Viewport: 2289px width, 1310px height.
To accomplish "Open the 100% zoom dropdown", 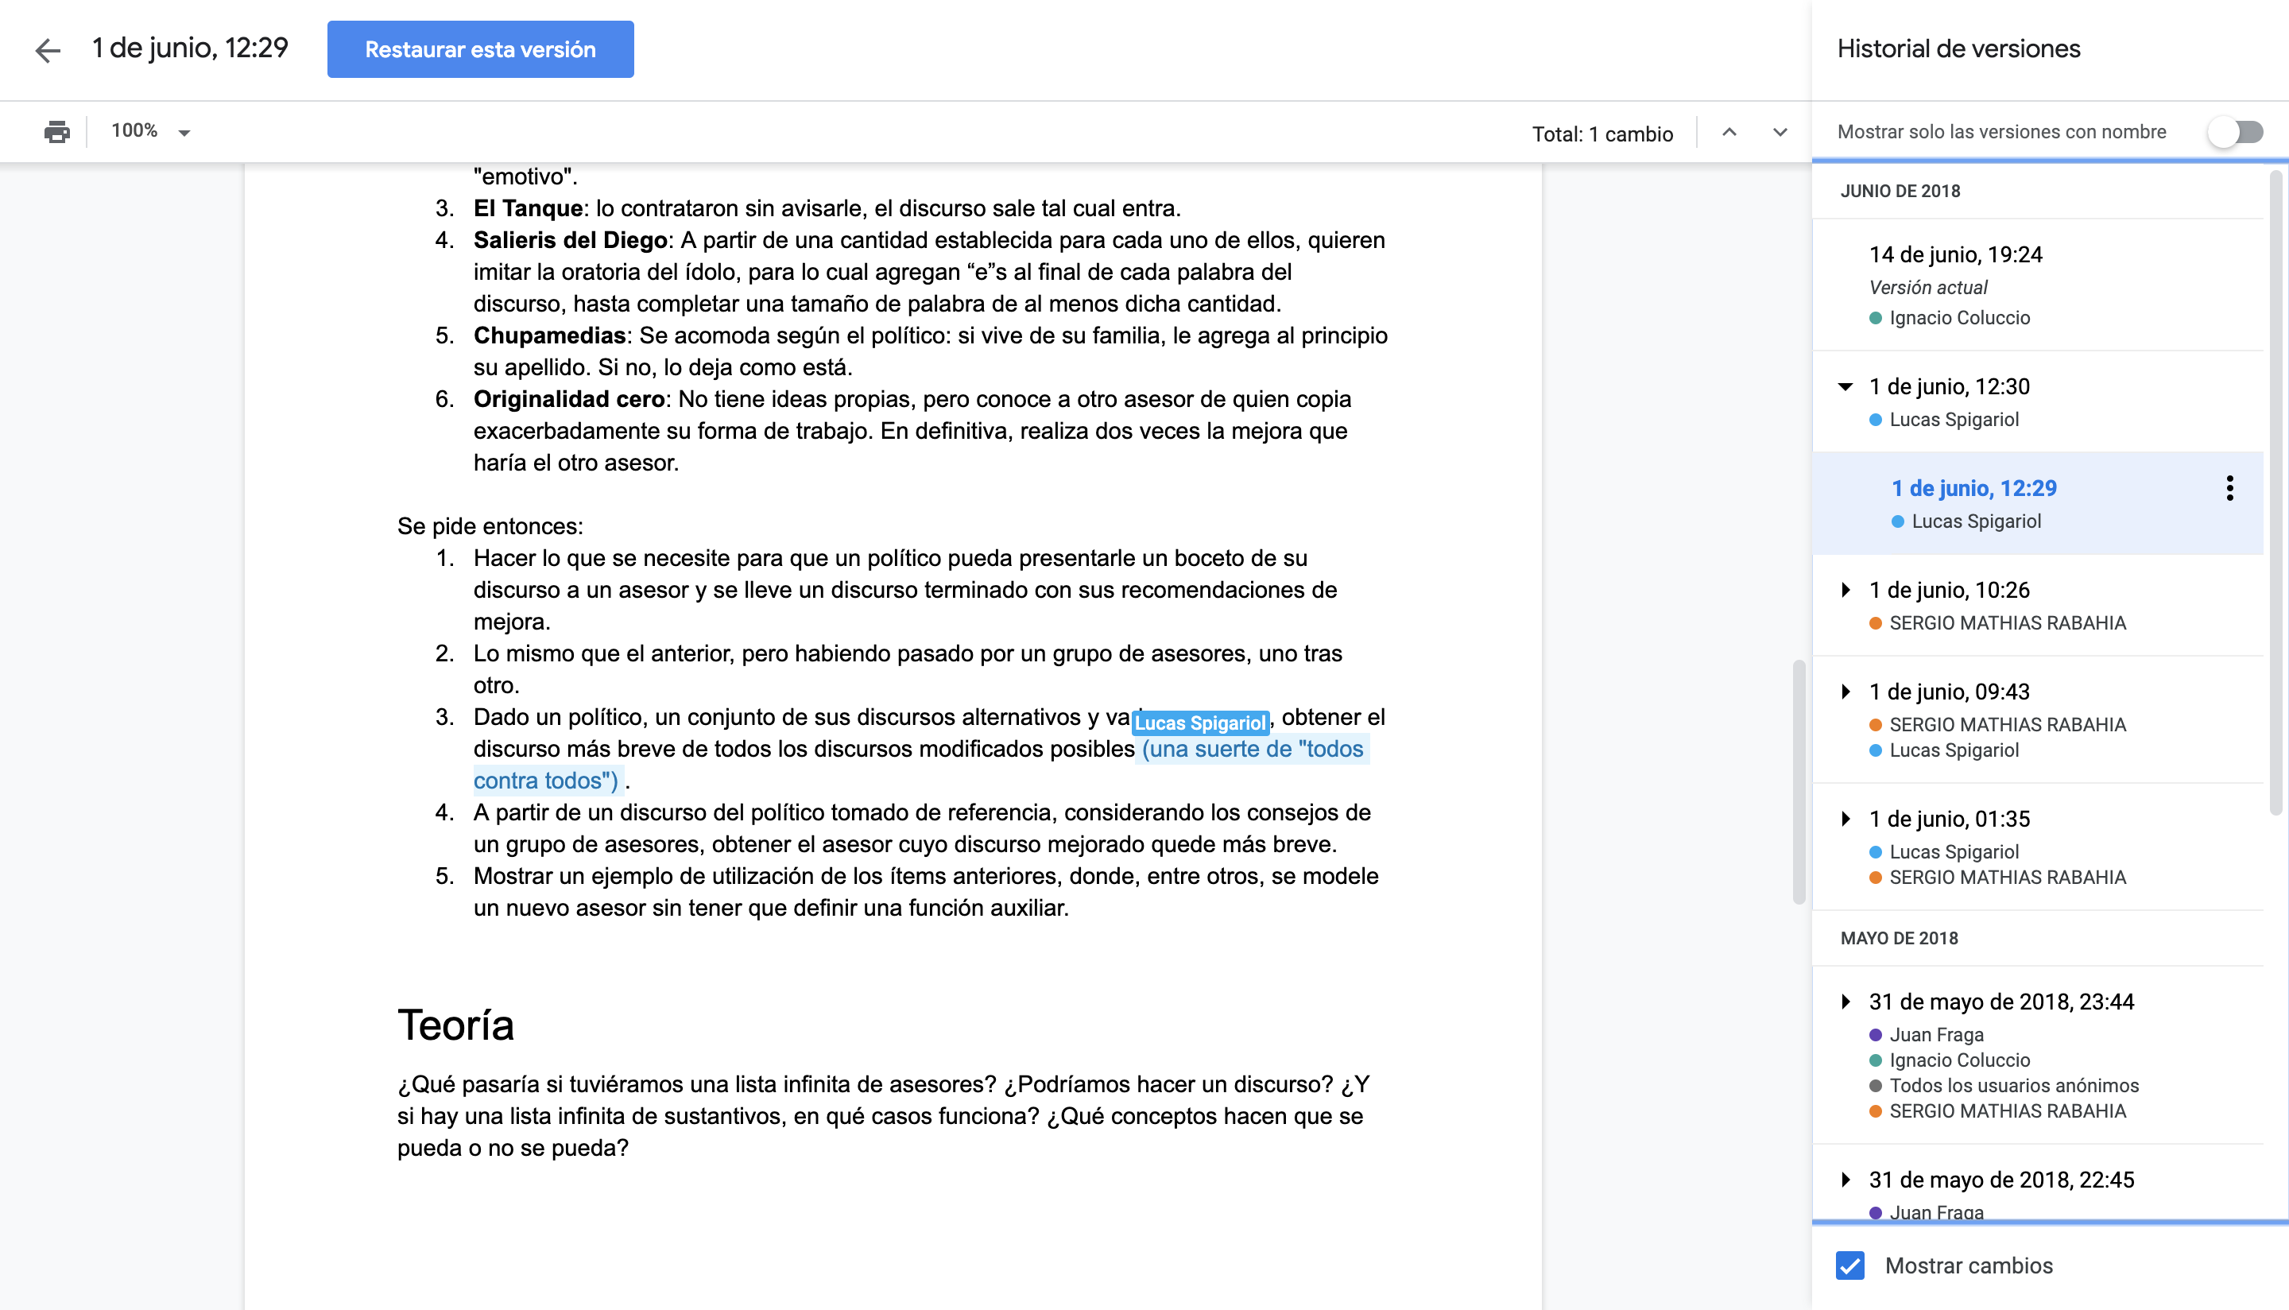I will (x=151, y=132).
